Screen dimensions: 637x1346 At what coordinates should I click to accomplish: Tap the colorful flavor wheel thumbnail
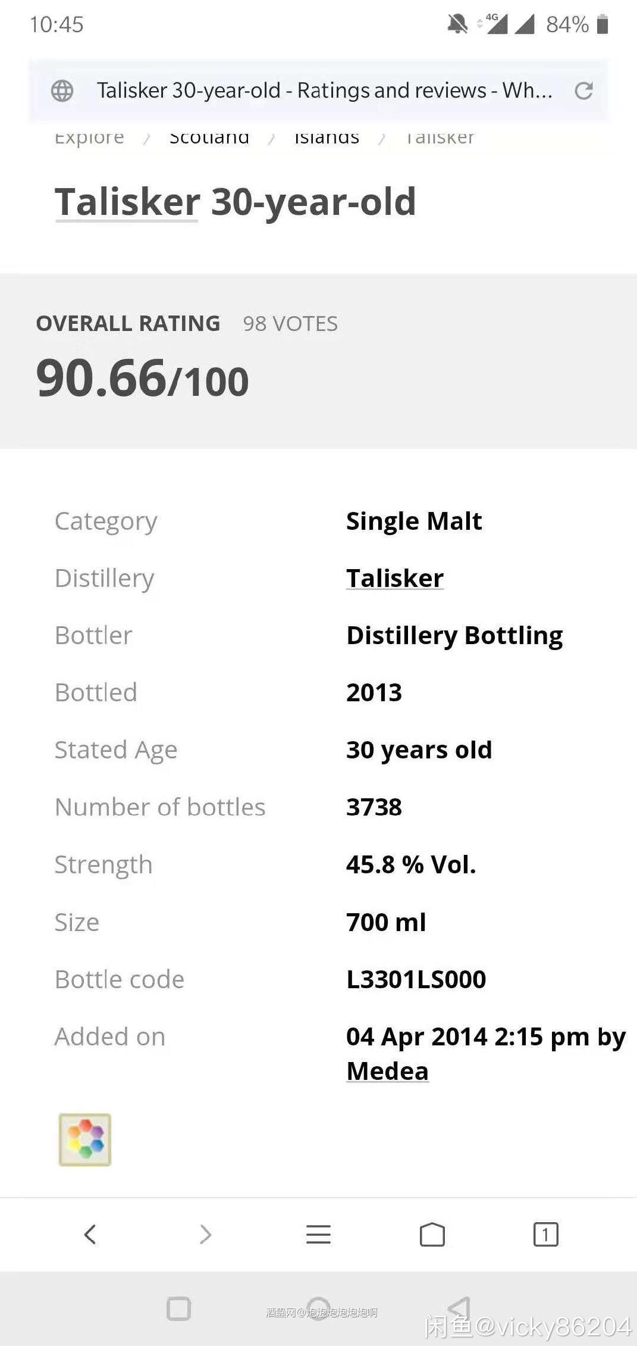[85, 1139]
